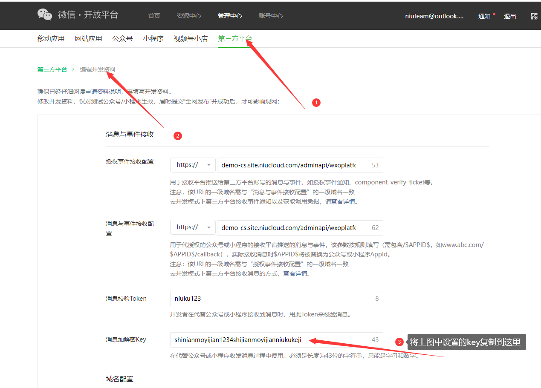Viewport: 541px width, 388px height.
Task: Open the 视频号小店 tab
Action: coord(191,39)
